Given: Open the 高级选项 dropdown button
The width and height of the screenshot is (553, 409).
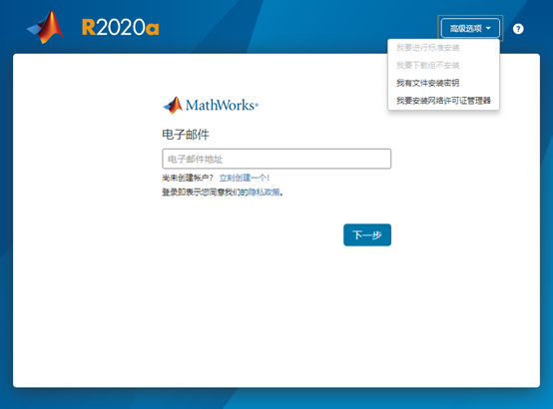Looking at the screenshot, I should click(x=470, y=28).
